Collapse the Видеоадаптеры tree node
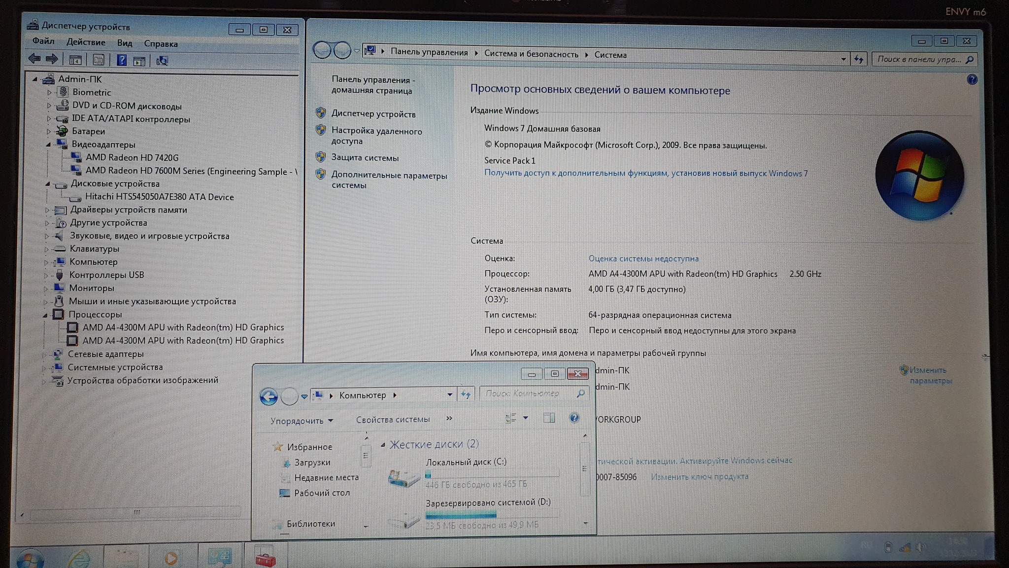 pos(48,144)
